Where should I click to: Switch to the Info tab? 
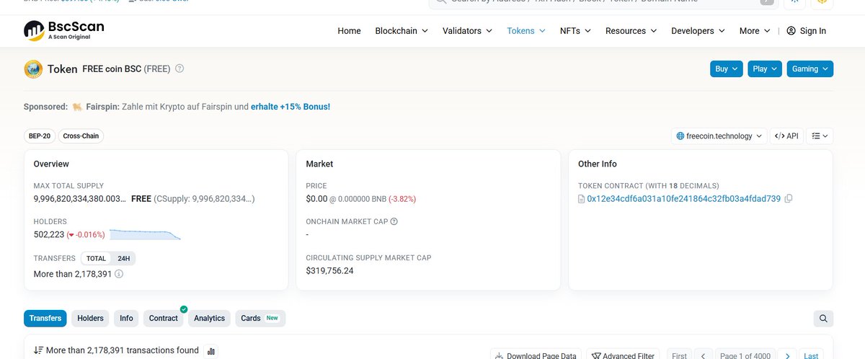[126, 318]
